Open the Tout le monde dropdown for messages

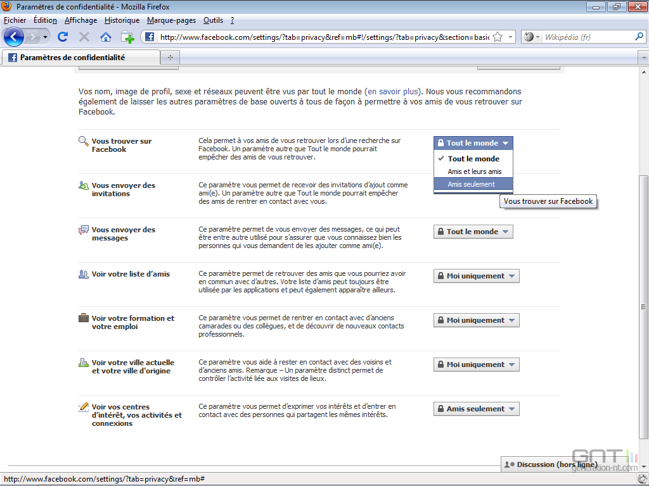[x=473, y=232]
